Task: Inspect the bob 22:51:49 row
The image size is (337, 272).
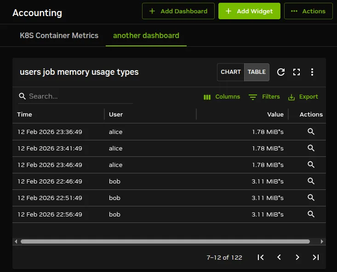Action: (311, 197)
